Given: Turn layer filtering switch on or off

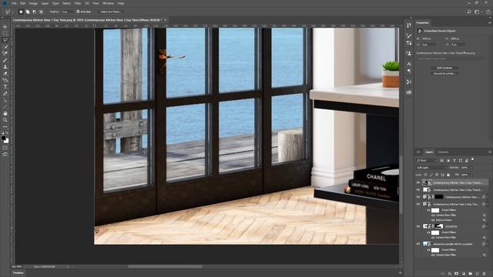Looking at the screenshot, I should [472, 160].
